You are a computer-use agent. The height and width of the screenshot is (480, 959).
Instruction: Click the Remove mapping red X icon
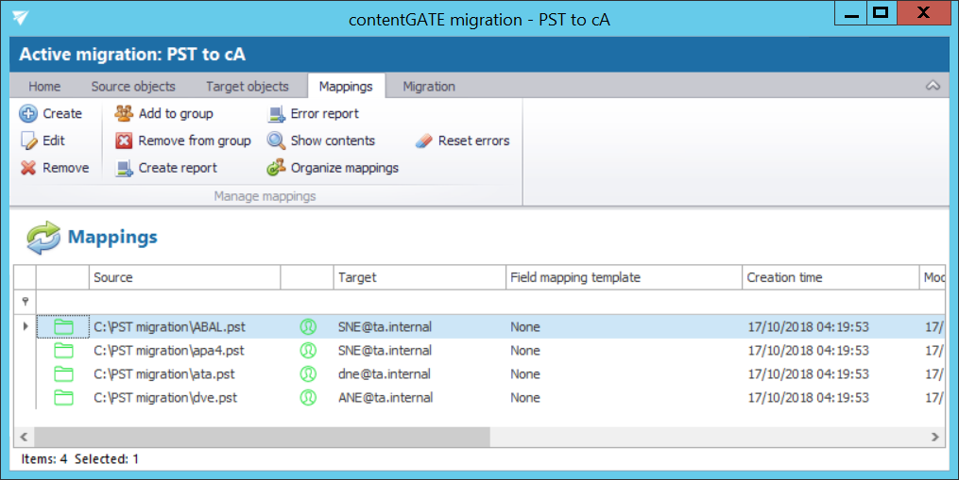[x=28, y=168]
